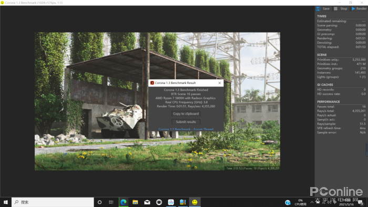Click the TOTAL elapsed value 0:01:53

(x=361, y=47)
